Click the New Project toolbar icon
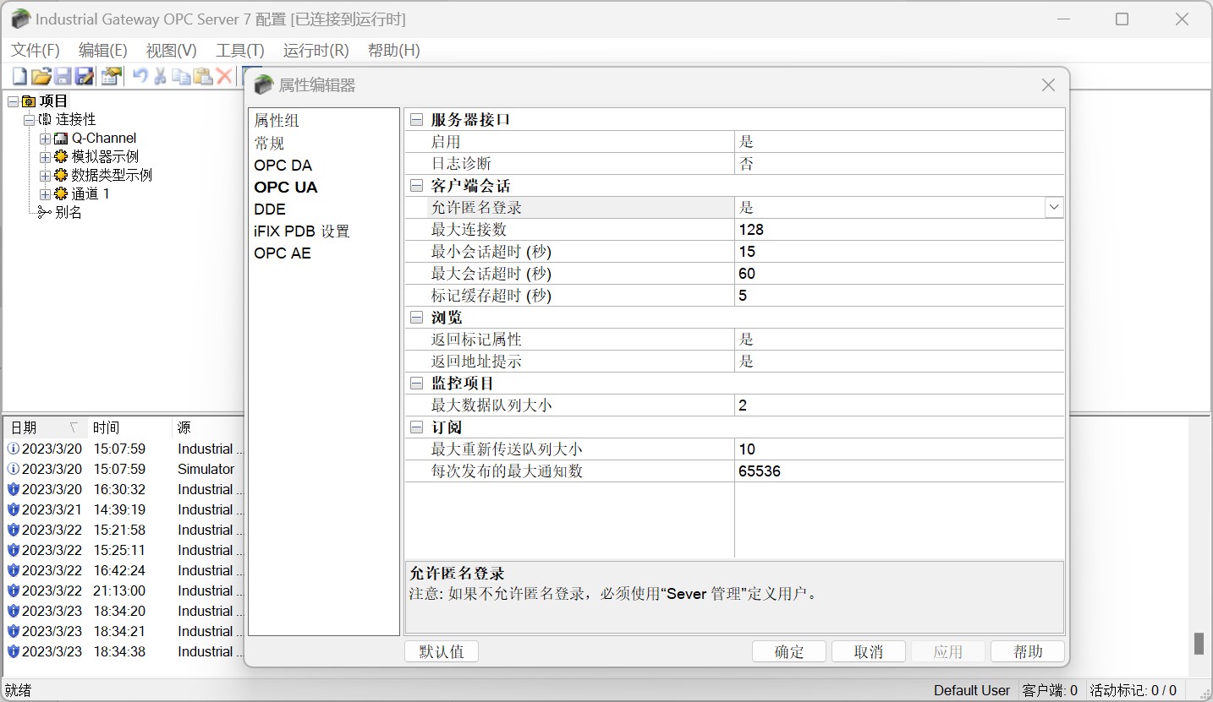This screenshot has height=702, width=1213. [19, 77]
